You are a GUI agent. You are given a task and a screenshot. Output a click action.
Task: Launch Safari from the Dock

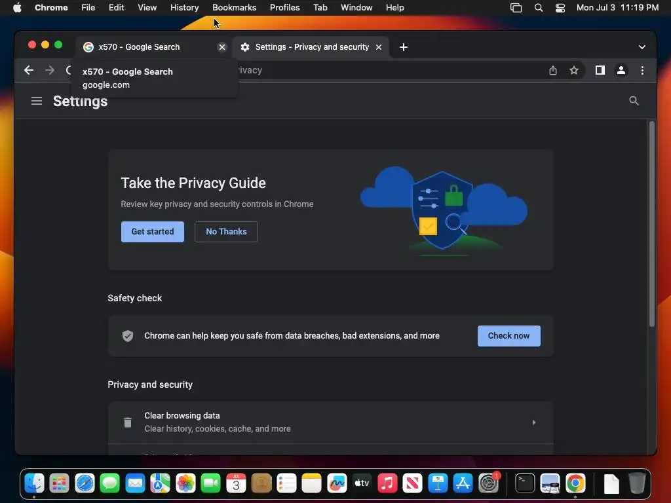click(85, 484)
